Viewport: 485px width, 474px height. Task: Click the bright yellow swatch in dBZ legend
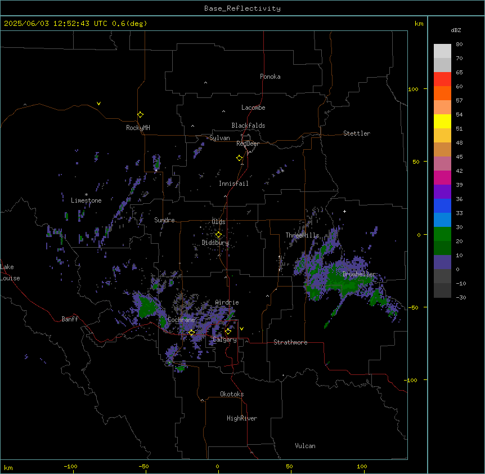pyautogui.click(x=442, y=121)
